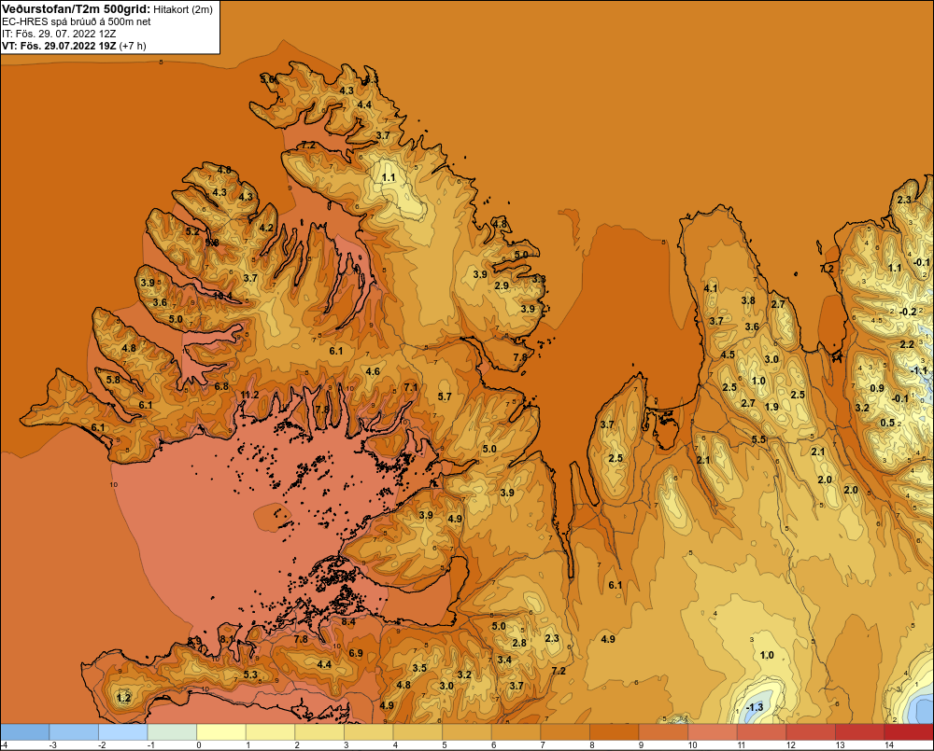Image resolution: width=934 pixels, height=751 pixels.
Task: Click the salmon legend swatch between 10 and 11
Action: (713, 732)
